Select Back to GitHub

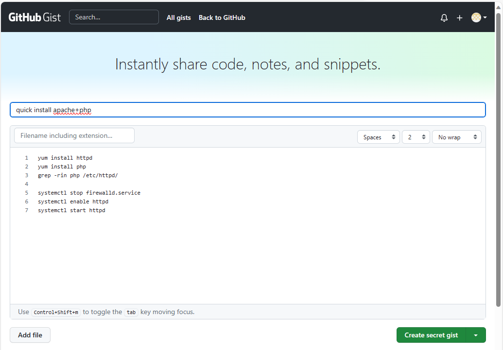pos(222,17)
